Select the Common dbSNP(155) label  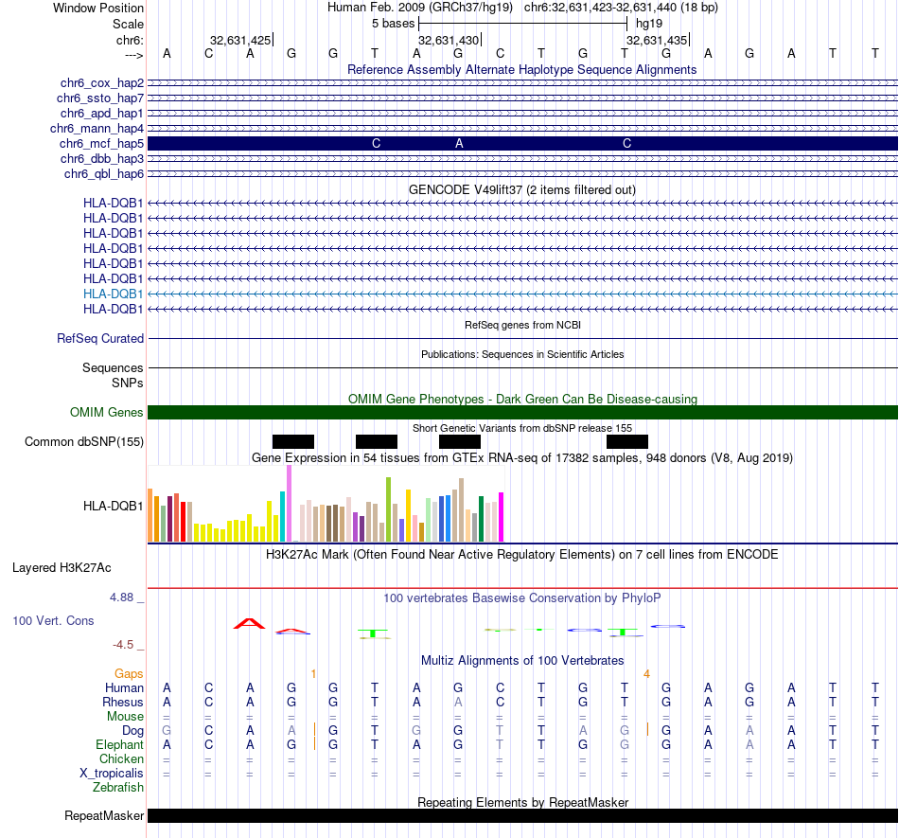(x=84, y=441)
